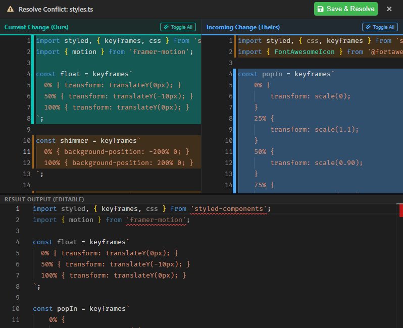Toggle All changes in the Incoming Change (Theirs) pane

(x=380, y=27)
